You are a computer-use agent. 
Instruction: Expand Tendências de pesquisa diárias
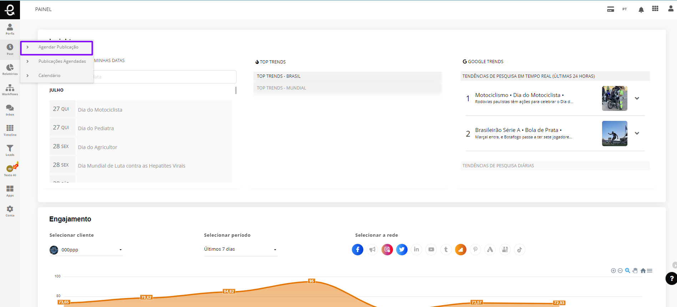tap(555, 166)
